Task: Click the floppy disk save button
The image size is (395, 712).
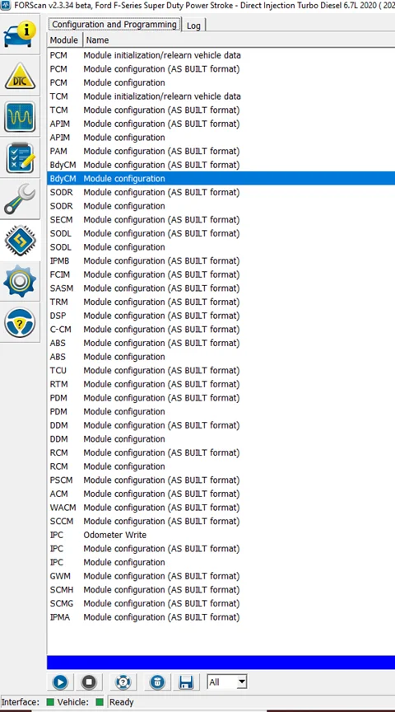Action: pos(186,682)
